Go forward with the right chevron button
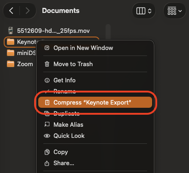The image size is (189, 173). 27,11
